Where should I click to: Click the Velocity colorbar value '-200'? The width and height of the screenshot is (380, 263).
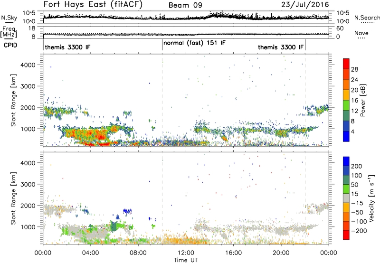359,231
